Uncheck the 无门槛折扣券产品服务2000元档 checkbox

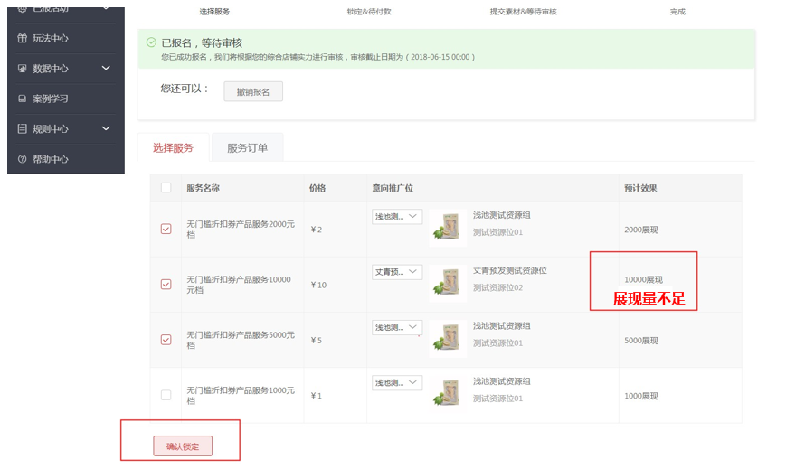pyautogui.click(x=166, y=229)
